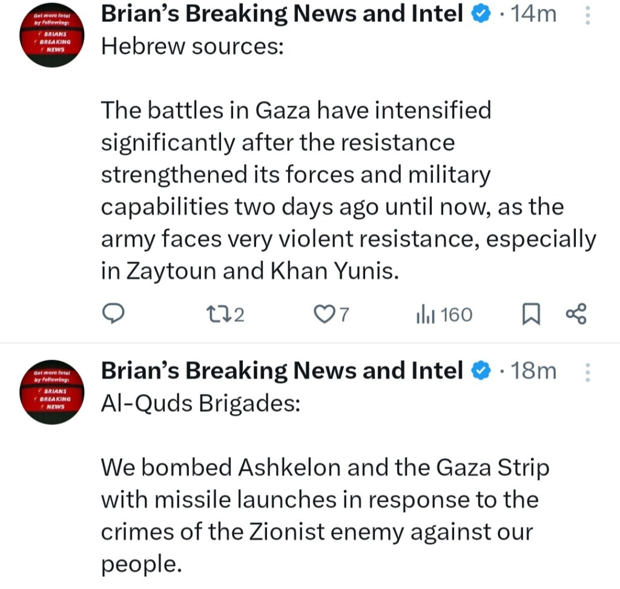Open the tweet about bombing Ashkelon
The height and width of the screenshot is (589, 620).
coord(324,516)
